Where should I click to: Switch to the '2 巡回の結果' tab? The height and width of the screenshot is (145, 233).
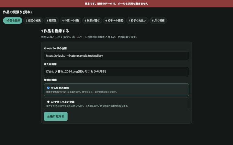click(33, 20)
